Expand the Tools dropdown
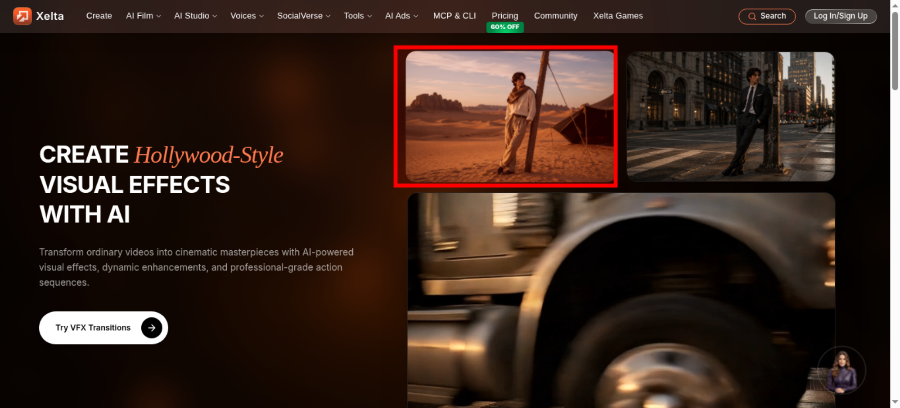 click(358, 16)
